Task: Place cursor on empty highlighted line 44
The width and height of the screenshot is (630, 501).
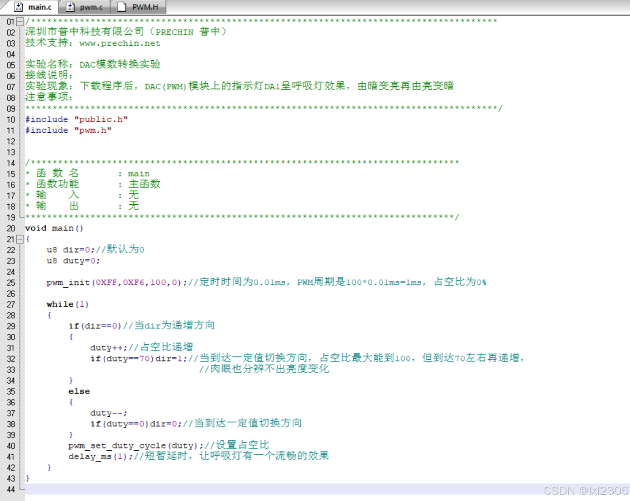Action: tap(327, 489)
